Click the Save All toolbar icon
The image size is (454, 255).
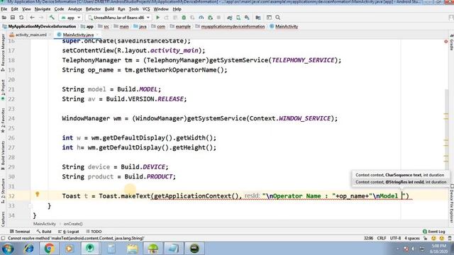[x=13, y=18]
